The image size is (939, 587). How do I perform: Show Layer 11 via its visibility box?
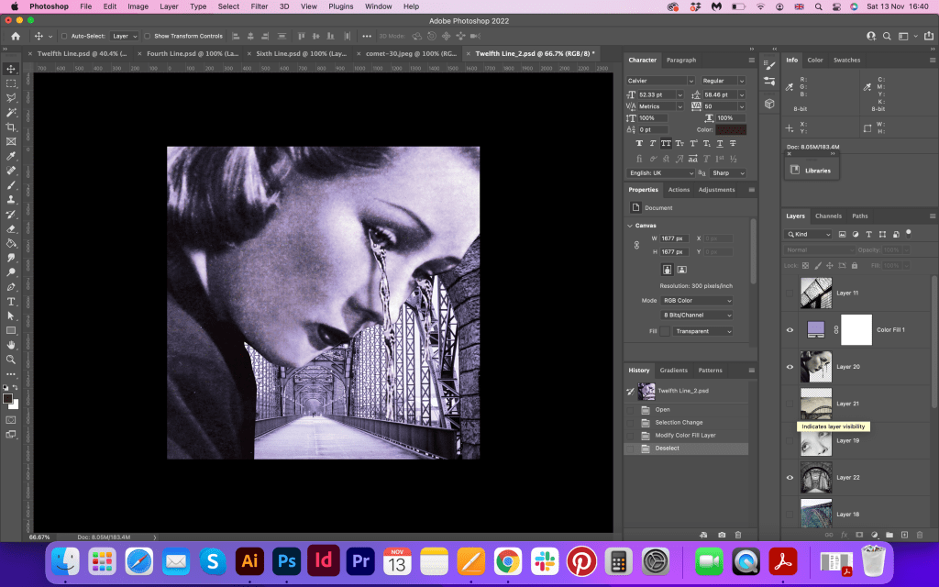pyautogui.click(x=790, y=293)
